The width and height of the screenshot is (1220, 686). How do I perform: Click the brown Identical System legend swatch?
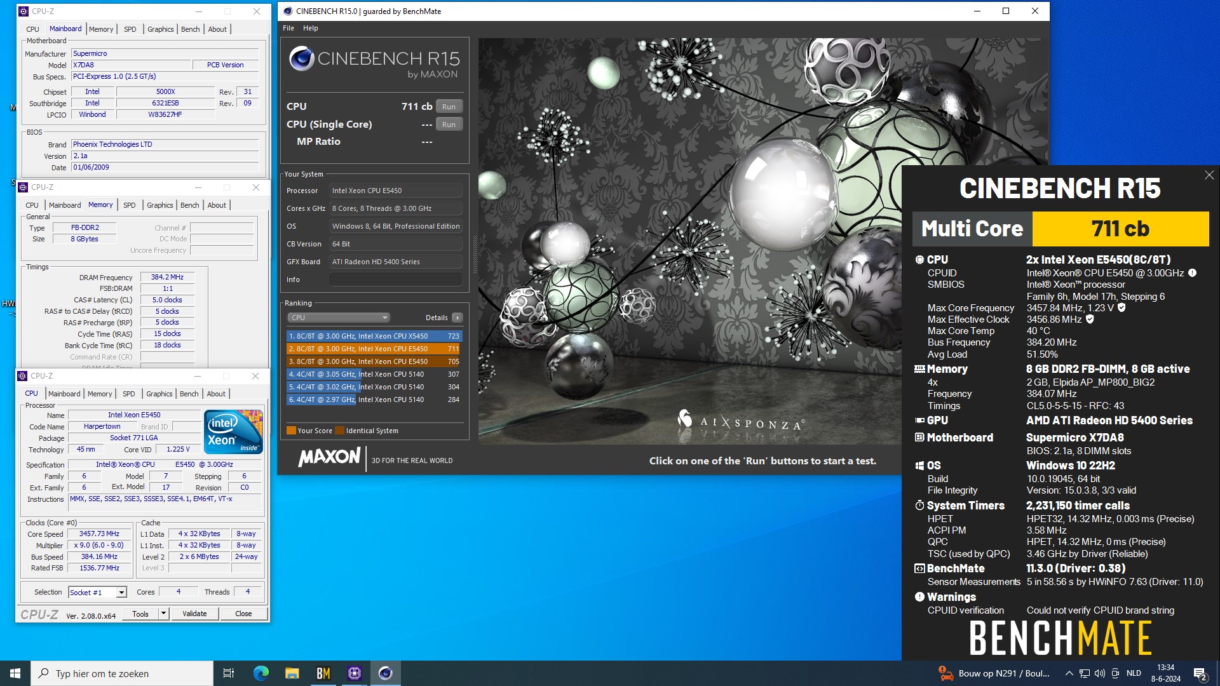coord(339,431)
